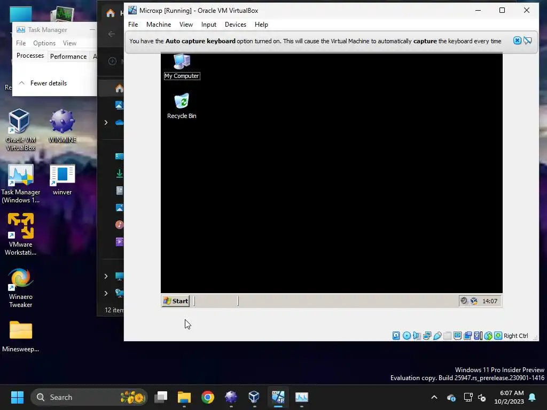The image size is (547, 410).
Task: Expand This PC node in File Explorer sidebar
Action: point(106,276)
